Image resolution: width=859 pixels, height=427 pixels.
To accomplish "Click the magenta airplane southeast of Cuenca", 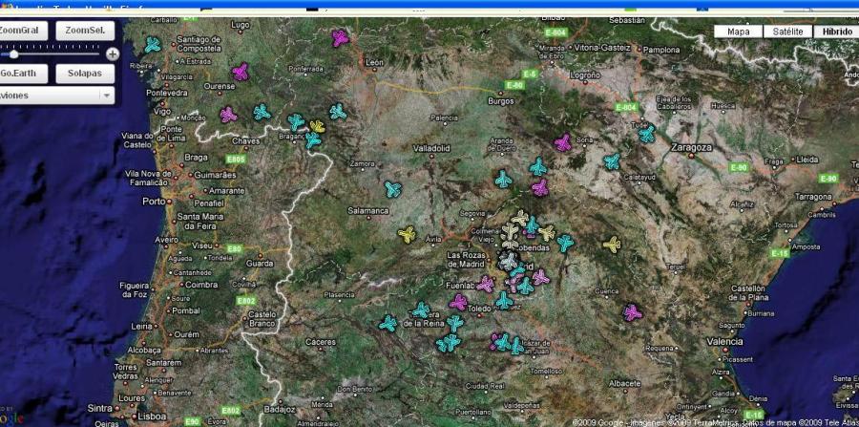I will click(x=632, y=312).
